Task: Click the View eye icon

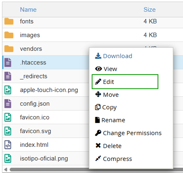Action: click(99, 69)
